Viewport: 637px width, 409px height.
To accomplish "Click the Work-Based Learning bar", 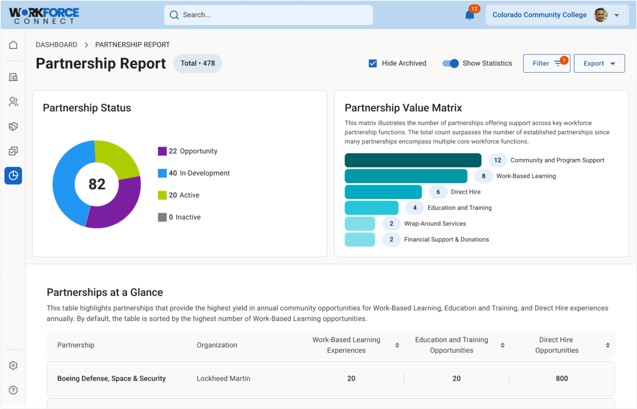I will point(406,176).
